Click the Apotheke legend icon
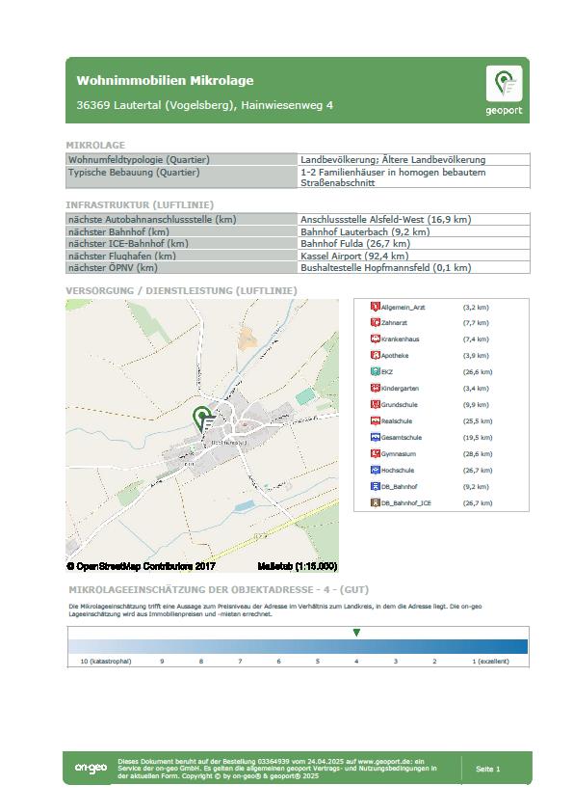Screen dimensions: 573x812 coord(376,355)
